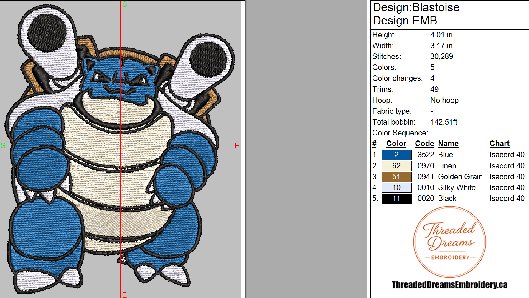Click thread code 0020
The height and width of the screenshot is (298, 529).
[x=426, y=198]
